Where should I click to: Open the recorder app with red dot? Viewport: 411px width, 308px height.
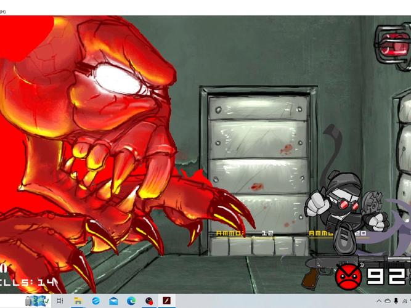[x=149, y=301]
